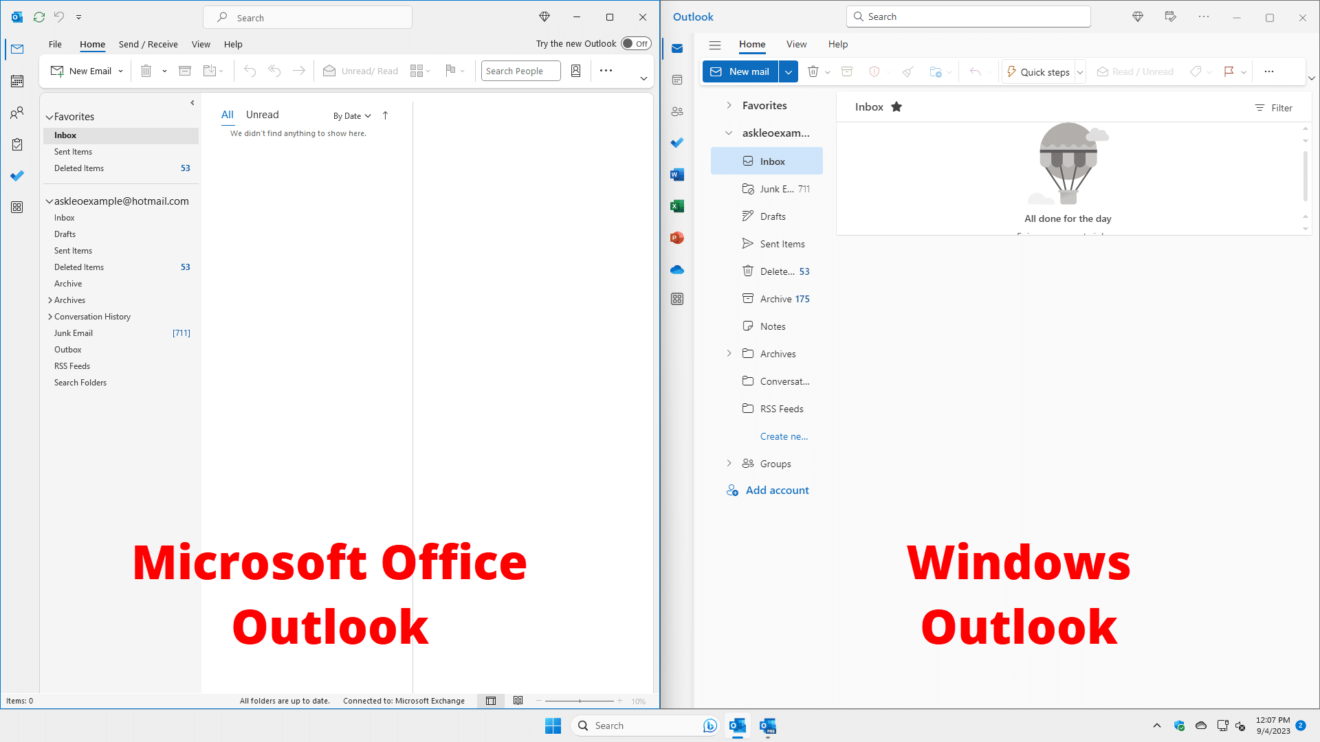
Task: Switch to Normal view in Office Outlook status bar
Action: tap(491, 701)
